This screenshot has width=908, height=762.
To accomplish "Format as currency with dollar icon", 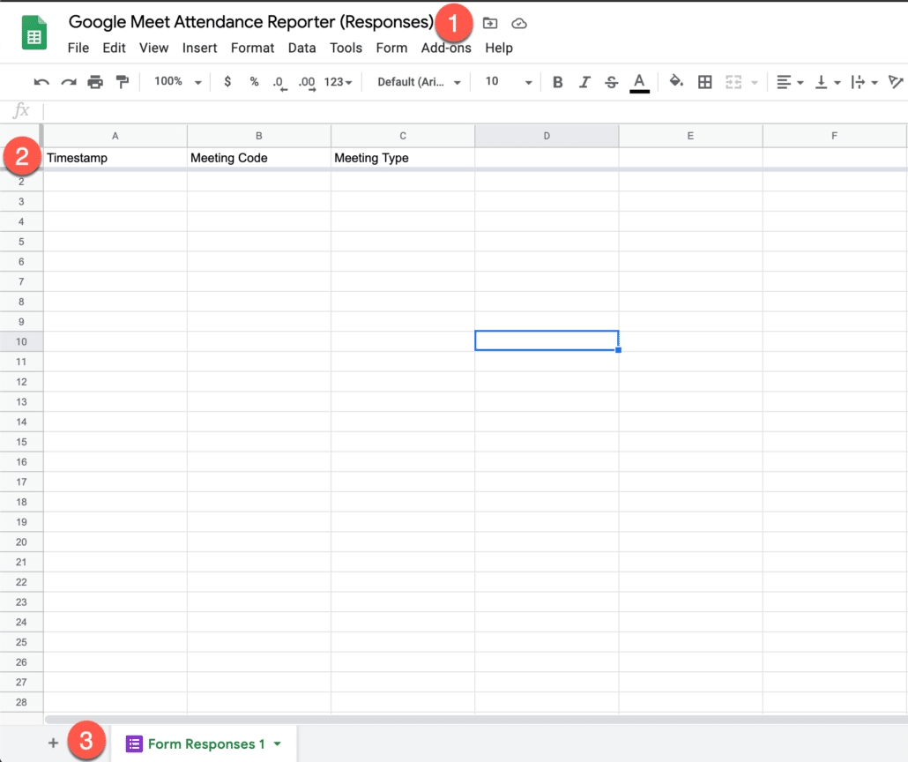I will coord(227,82).
